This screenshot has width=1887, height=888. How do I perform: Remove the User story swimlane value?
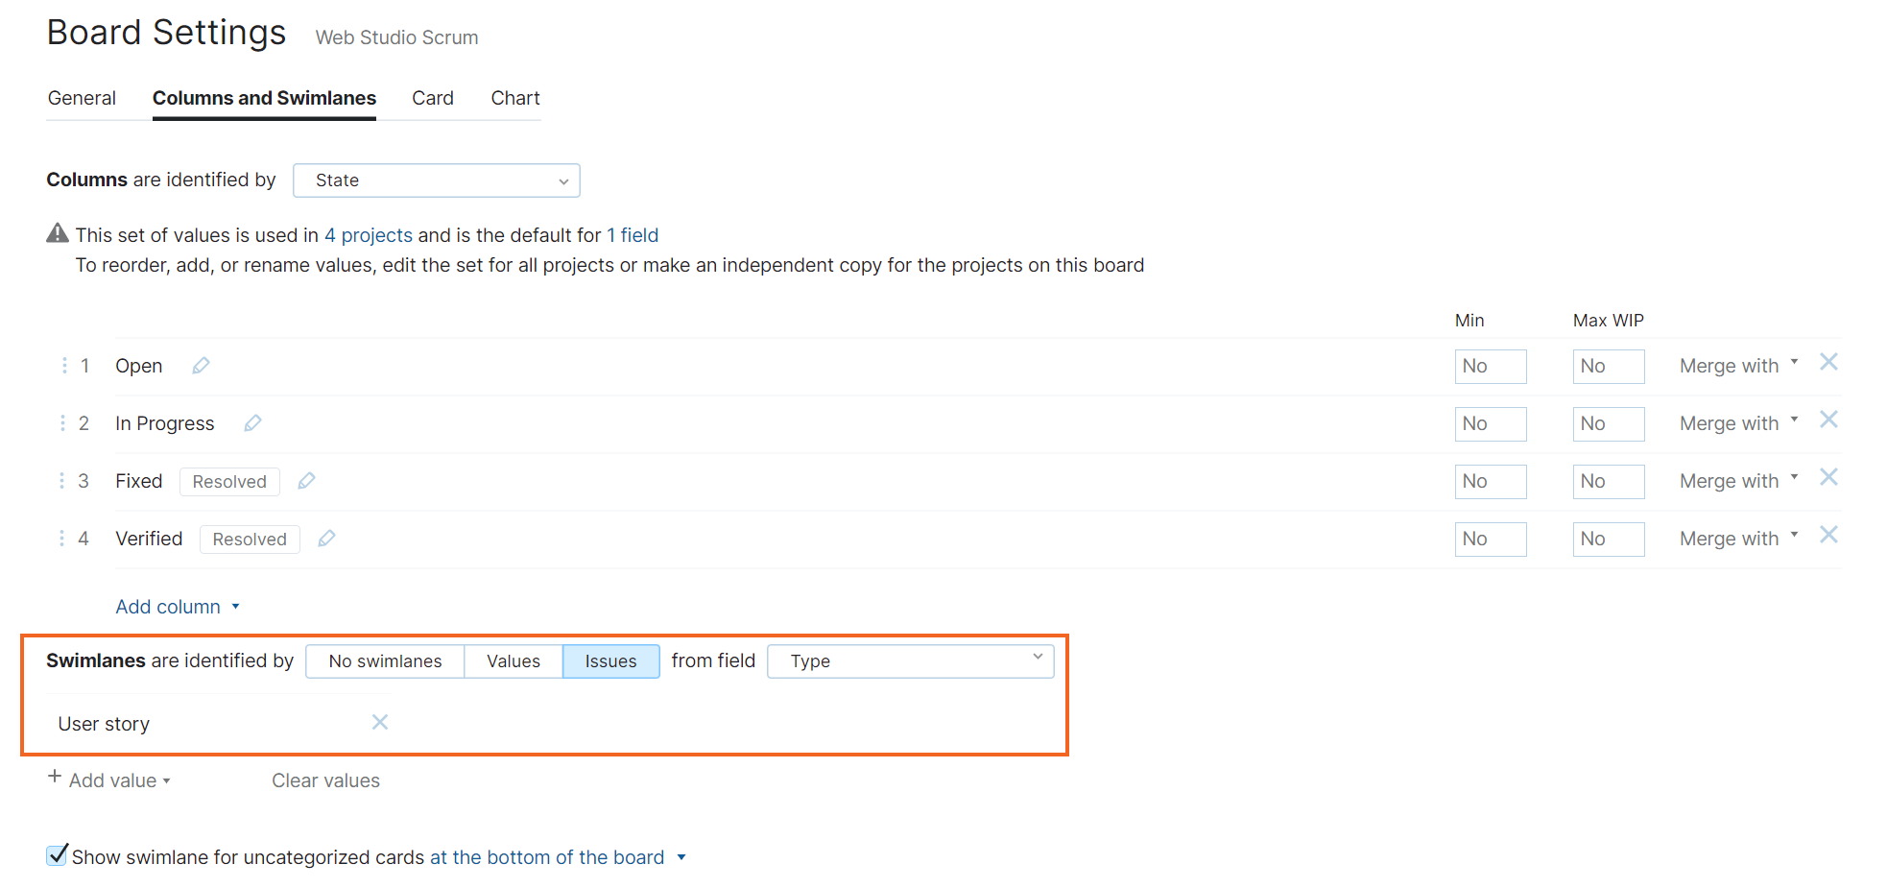coord(380,722)
